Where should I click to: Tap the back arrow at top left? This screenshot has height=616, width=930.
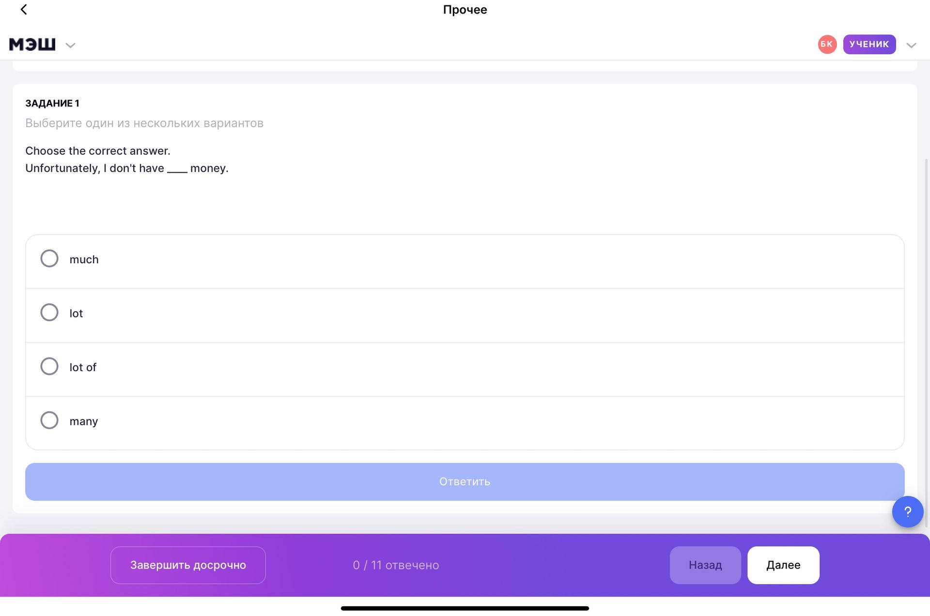[x=24, y=9]
